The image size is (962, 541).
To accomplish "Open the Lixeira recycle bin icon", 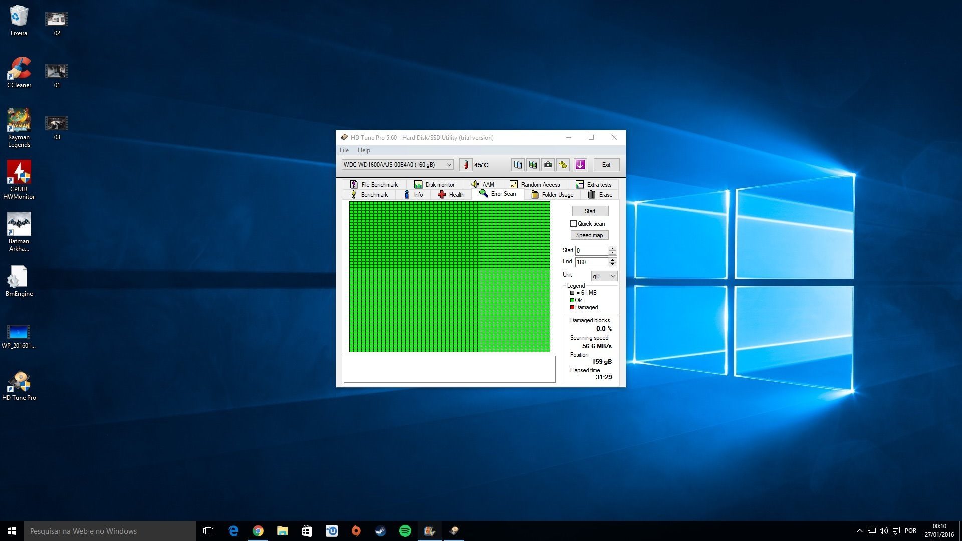I will tap(19, 20).
